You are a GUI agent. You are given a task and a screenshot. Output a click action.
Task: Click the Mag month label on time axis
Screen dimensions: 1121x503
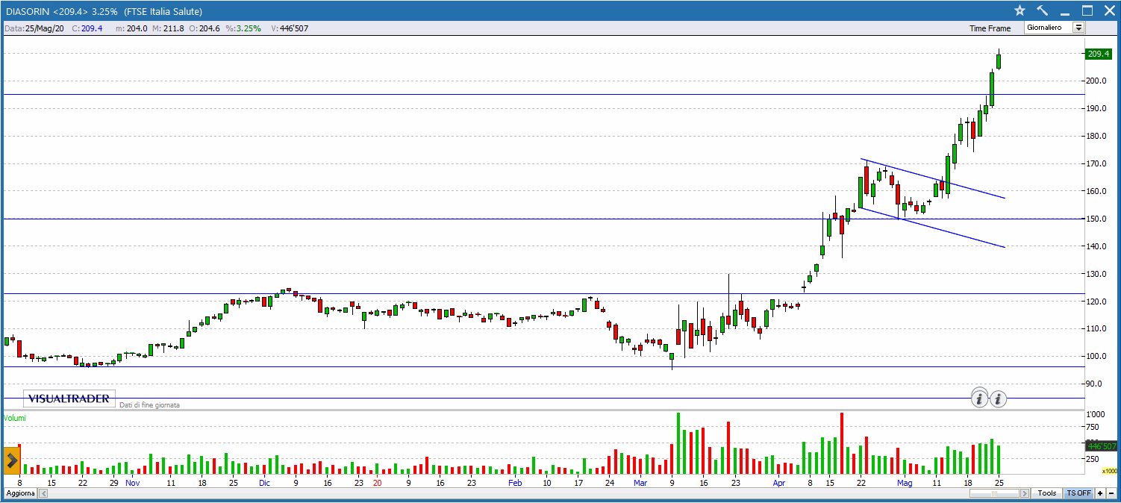(x=905, y=483)
